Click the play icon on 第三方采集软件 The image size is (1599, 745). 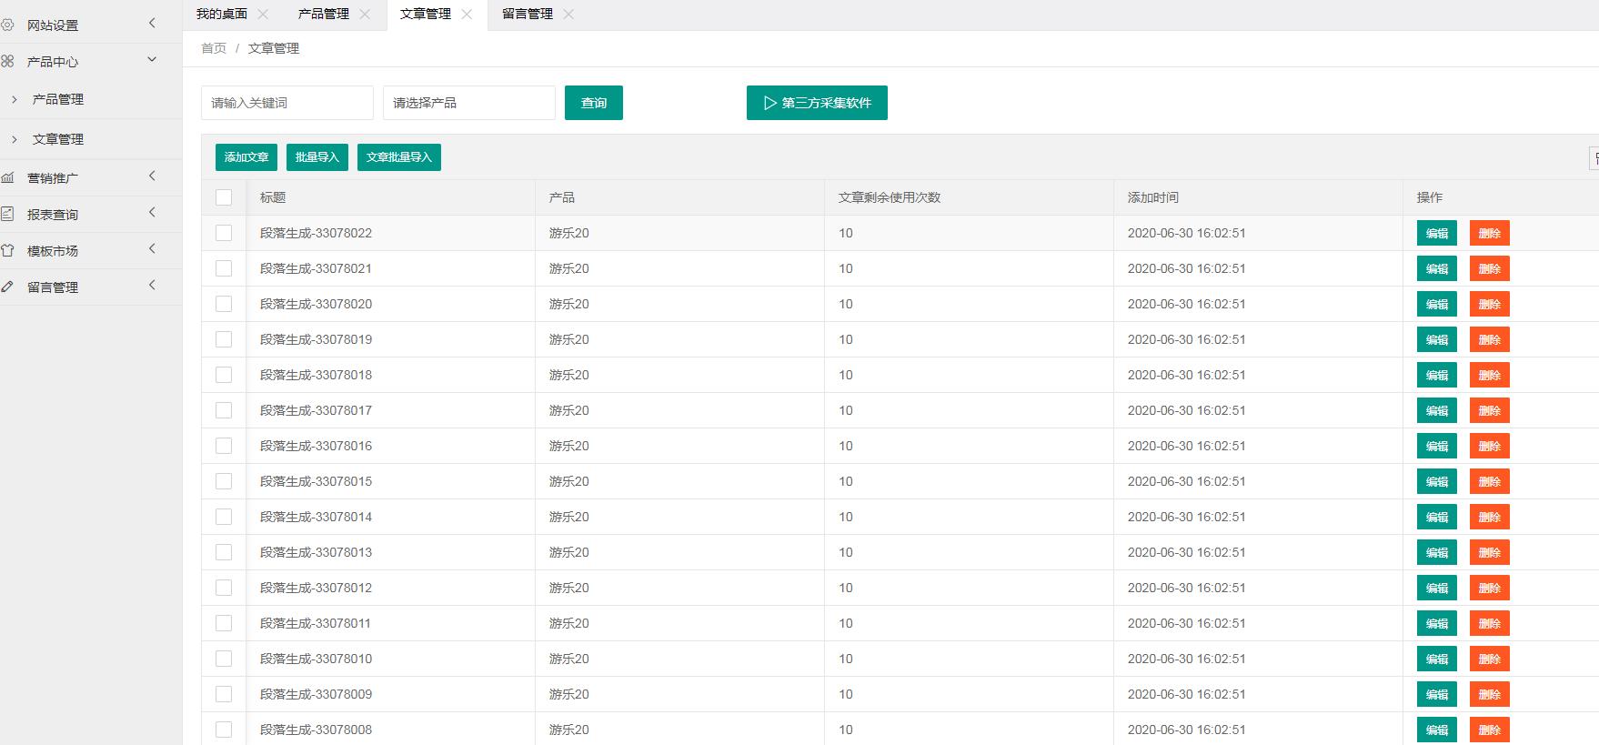pos(769,103)
